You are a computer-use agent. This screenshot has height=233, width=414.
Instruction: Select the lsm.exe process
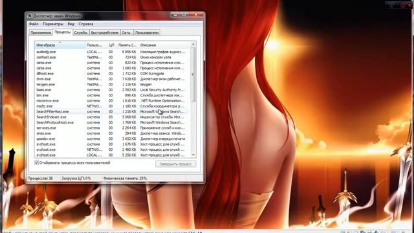point(111,95)
